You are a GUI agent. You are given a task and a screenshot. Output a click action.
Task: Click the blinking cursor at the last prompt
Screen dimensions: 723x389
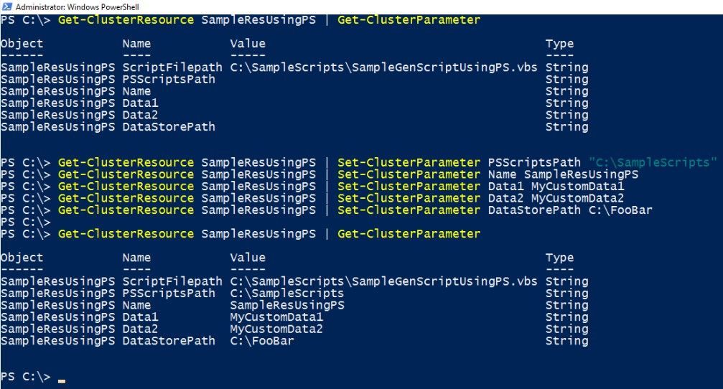(62, 380)
